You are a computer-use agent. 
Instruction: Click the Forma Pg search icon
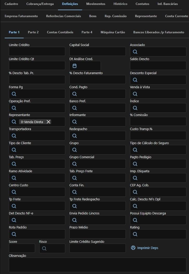[x=14, y=94]
